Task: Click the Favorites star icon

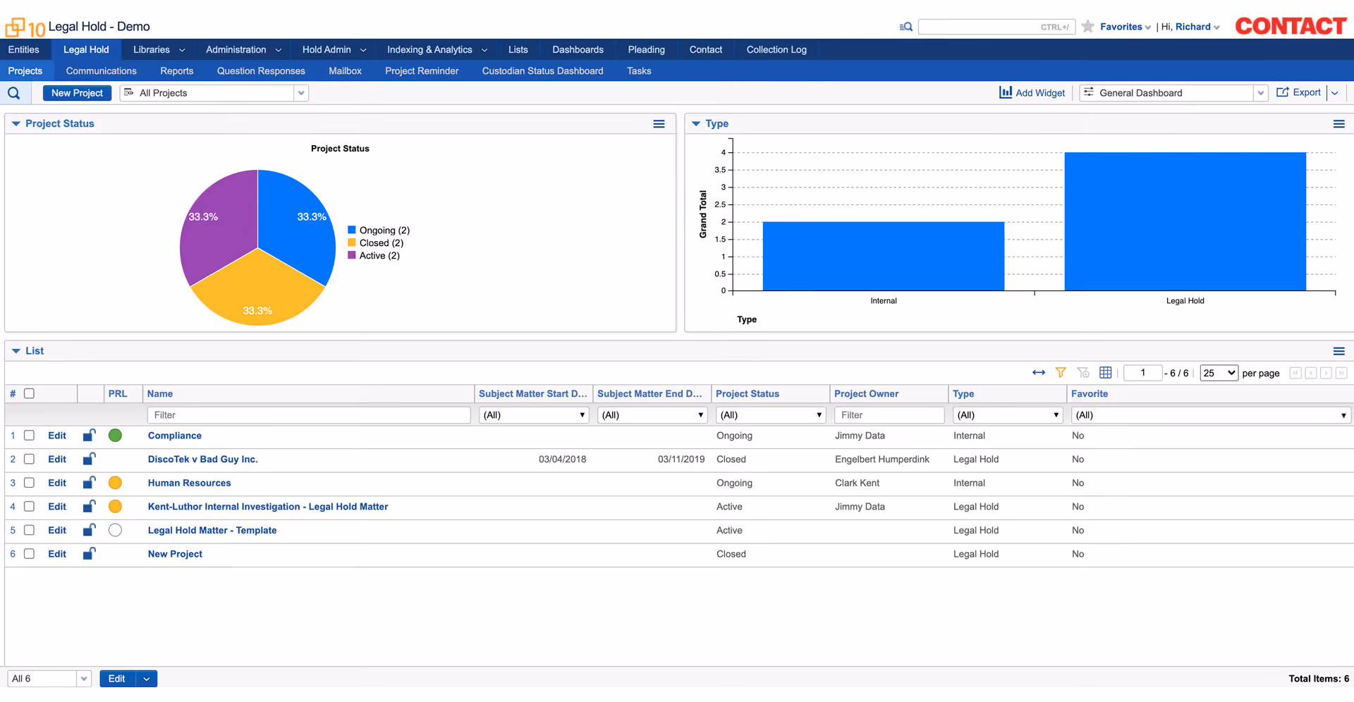Action: coord(1088,27)
